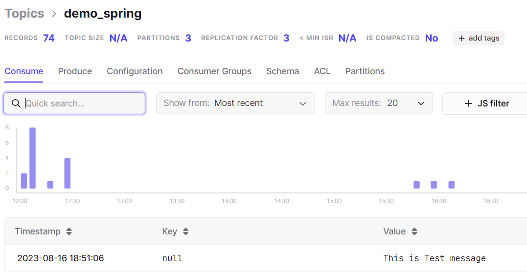527x272 pixels.
Task: Click the magnifier icon in Quick search
Action: click(x=16, y=104)
